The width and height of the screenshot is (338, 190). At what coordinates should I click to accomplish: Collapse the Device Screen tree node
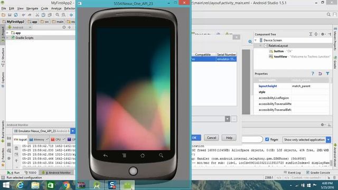point(256,40)
